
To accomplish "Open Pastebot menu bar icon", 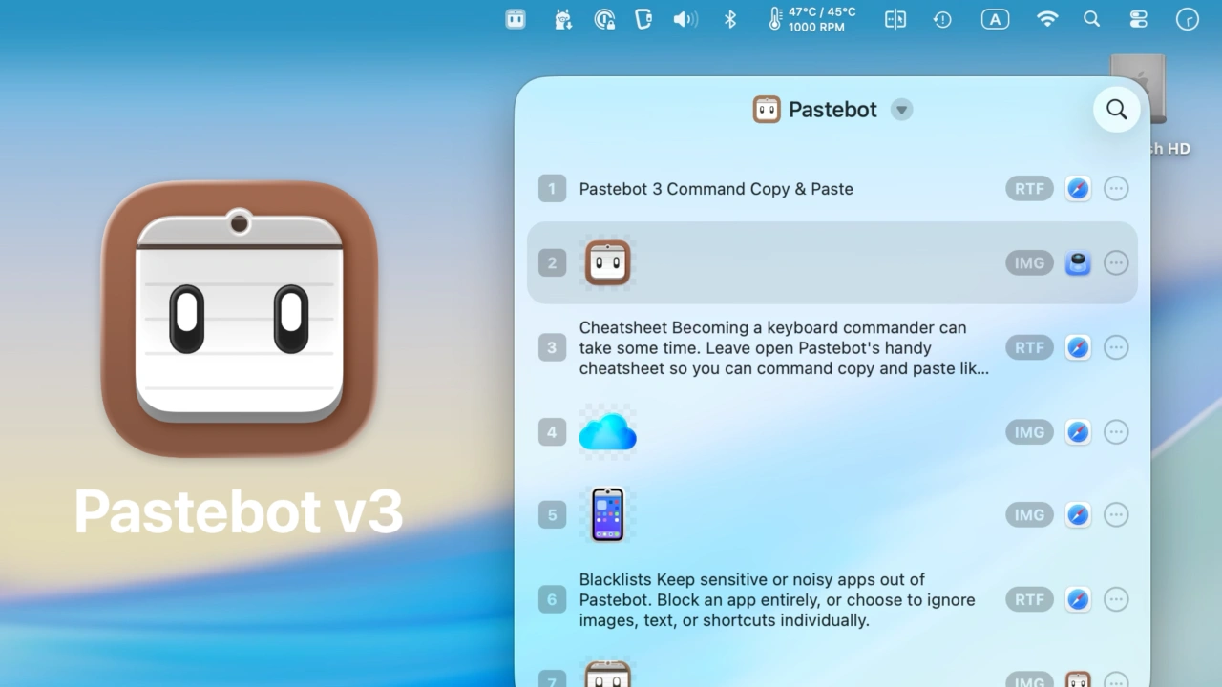I will 516,19.
